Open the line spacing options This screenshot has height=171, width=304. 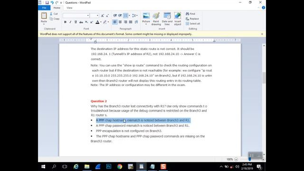(135, 16)
